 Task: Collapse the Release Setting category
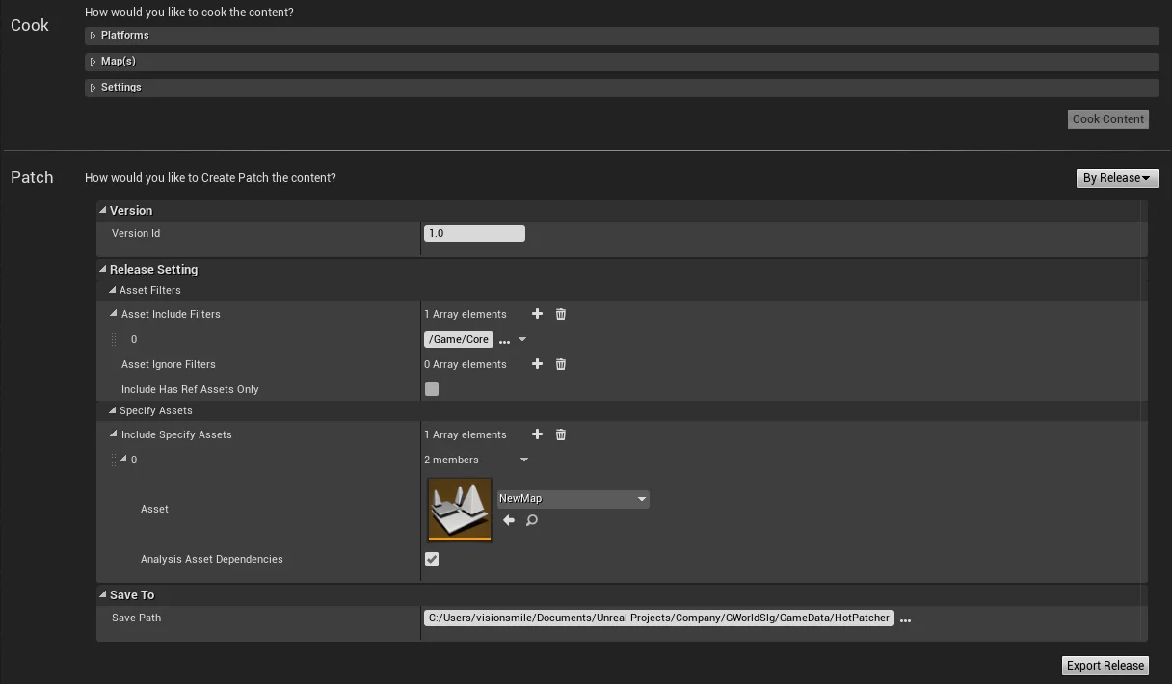(103, 270)
